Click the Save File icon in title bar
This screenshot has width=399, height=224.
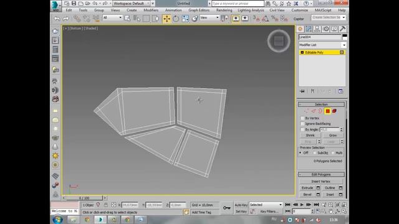[74, 3]
